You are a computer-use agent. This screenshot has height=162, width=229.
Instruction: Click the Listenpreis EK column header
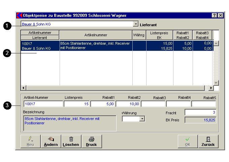click(x=159, y=35)
